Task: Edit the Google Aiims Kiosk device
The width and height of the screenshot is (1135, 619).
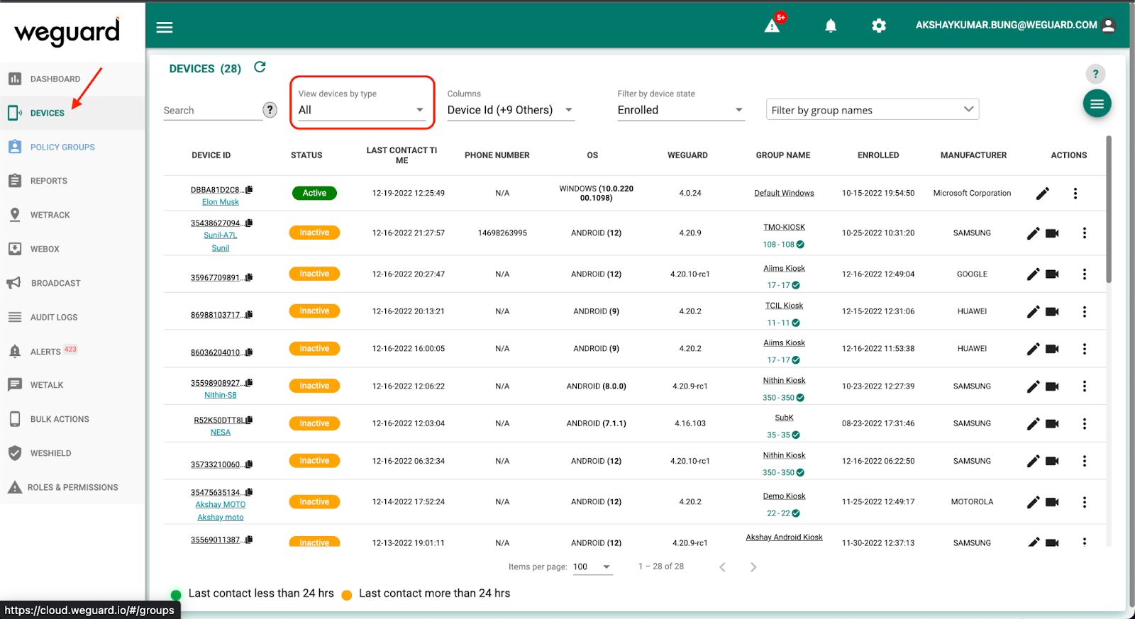Action: (1033, 274)
